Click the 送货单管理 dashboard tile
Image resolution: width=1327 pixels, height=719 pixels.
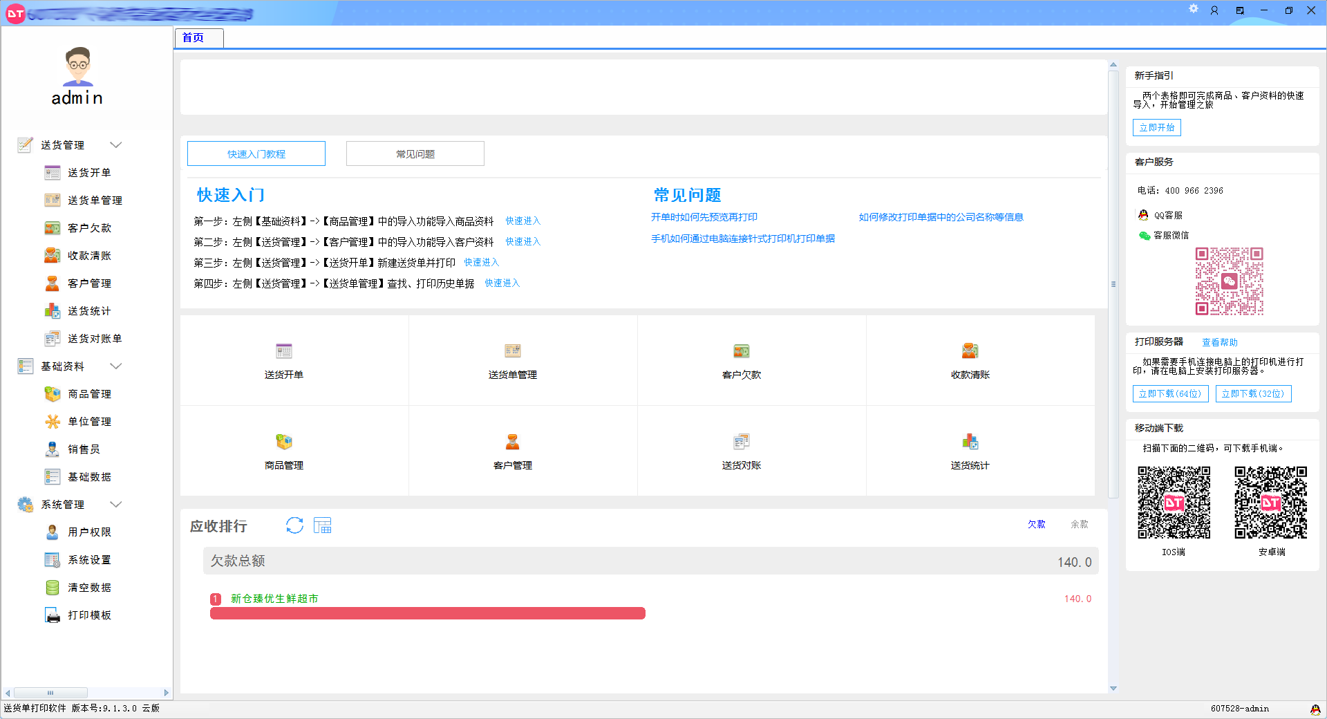point(523,360)
